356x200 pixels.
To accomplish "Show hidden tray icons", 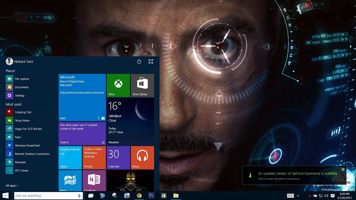I will tap(298, 196).
